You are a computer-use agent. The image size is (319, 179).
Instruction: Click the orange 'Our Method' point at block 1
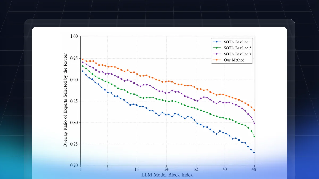(x=83, y=59)
